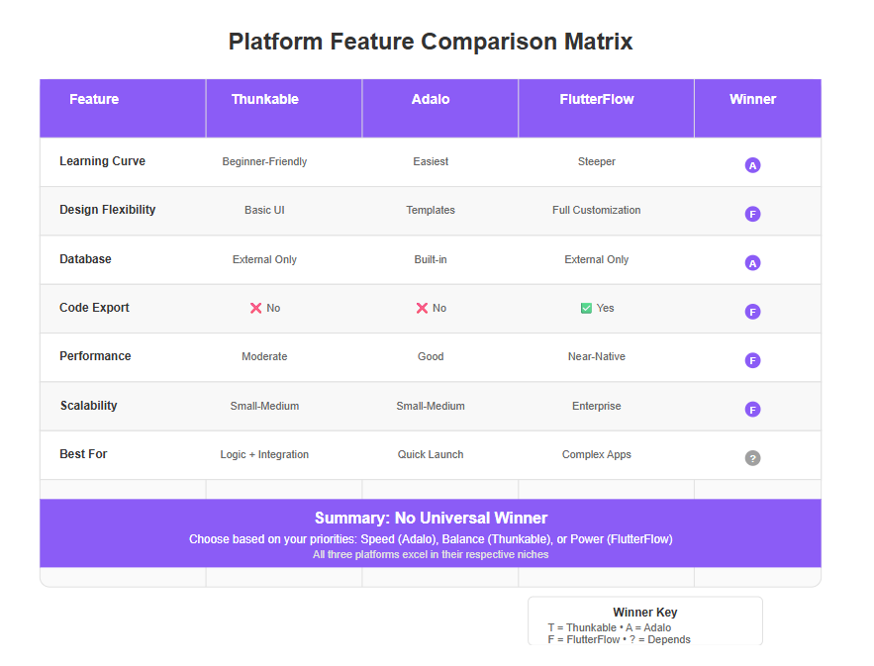
Task: Click the Code Export winner badge F
Action: pos(752,312)
